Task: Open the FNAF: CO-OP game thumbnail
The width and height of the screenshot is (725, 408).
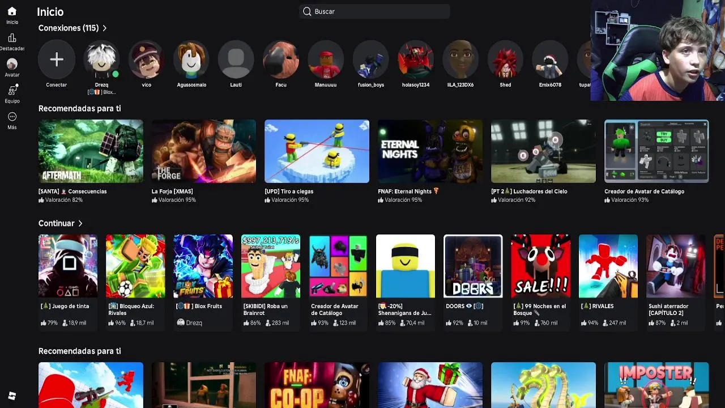Action: tap(317, 385)
